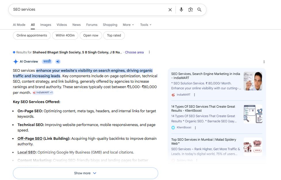
Task: Expand AI Overview with Show more
Action: (x=85, y=173)
